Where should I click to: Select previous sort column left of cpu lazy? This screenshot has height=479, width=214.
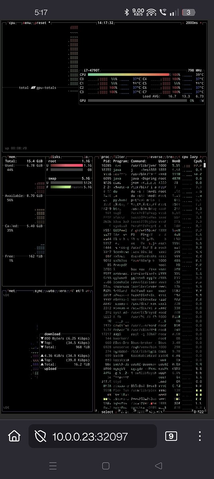pos(179,157)
